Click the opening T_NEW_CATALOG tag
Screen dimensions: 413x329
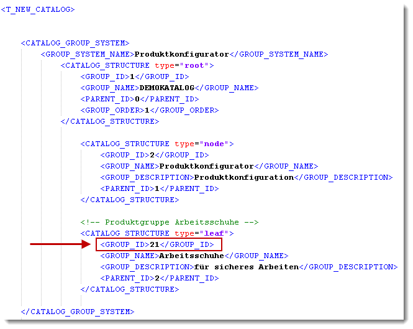pos(38,10)
